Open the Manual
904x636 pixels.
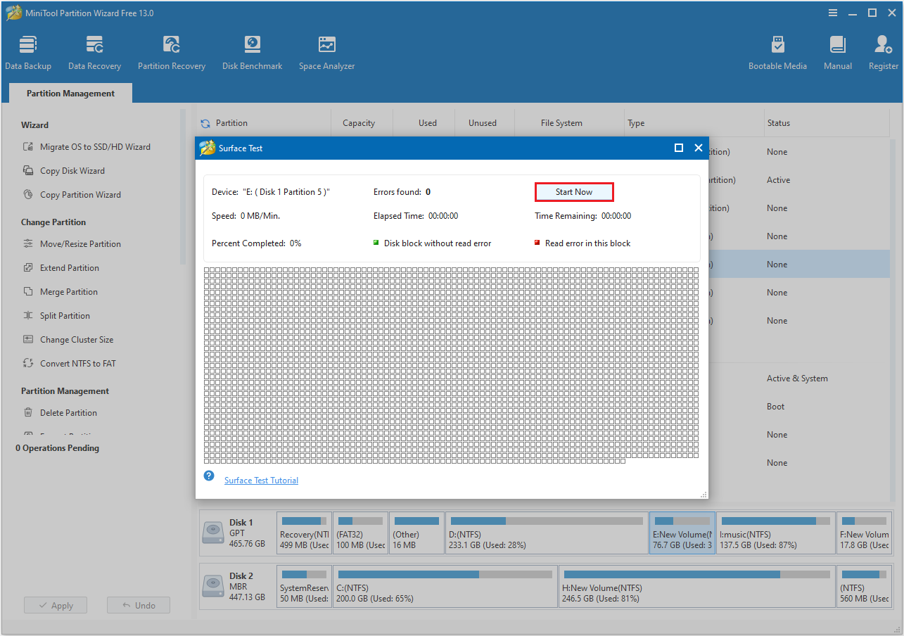pos(837,51)
